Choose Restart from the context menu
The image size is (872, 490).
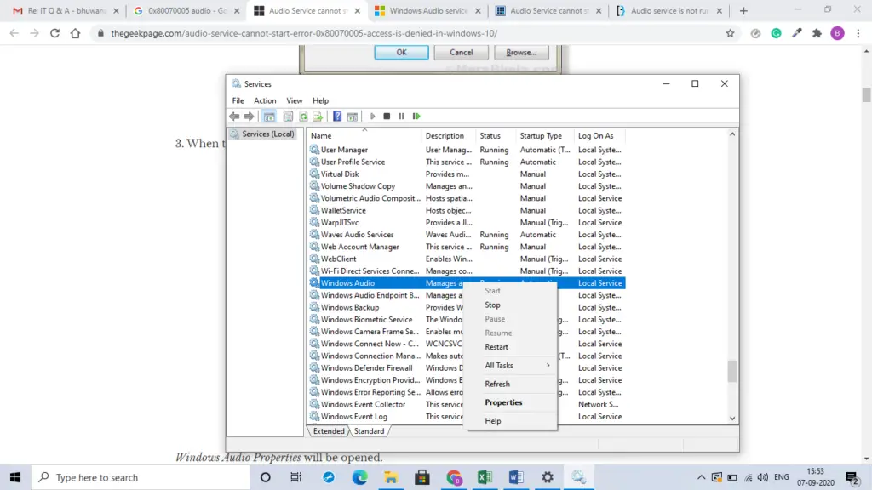pyautogui.click(x=511, y=347)
